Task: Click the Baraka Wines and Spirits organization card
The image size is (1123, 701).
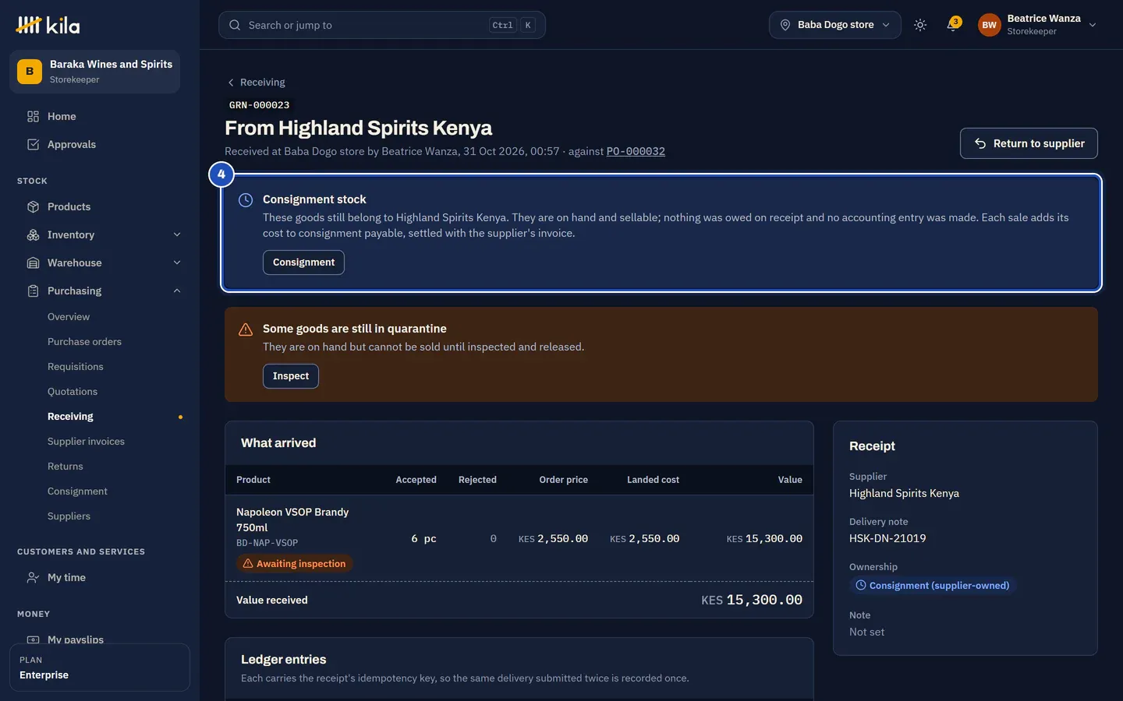Action: point(94,72)
